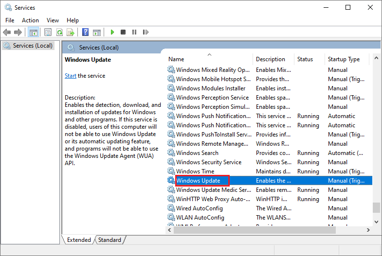Select Windows Remote Manage... service

point(270,143)
